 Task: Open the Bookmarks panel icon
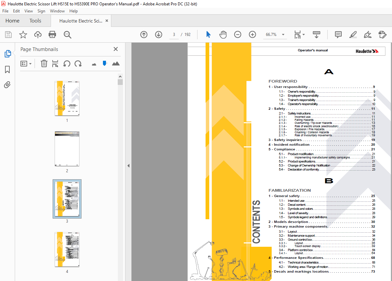click(x=7, y=69)
